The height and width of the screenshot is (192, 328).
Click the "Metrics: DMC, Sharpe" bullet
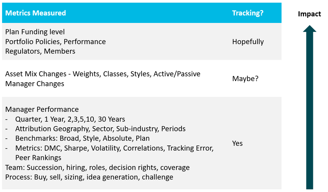[x=114, y=148]
